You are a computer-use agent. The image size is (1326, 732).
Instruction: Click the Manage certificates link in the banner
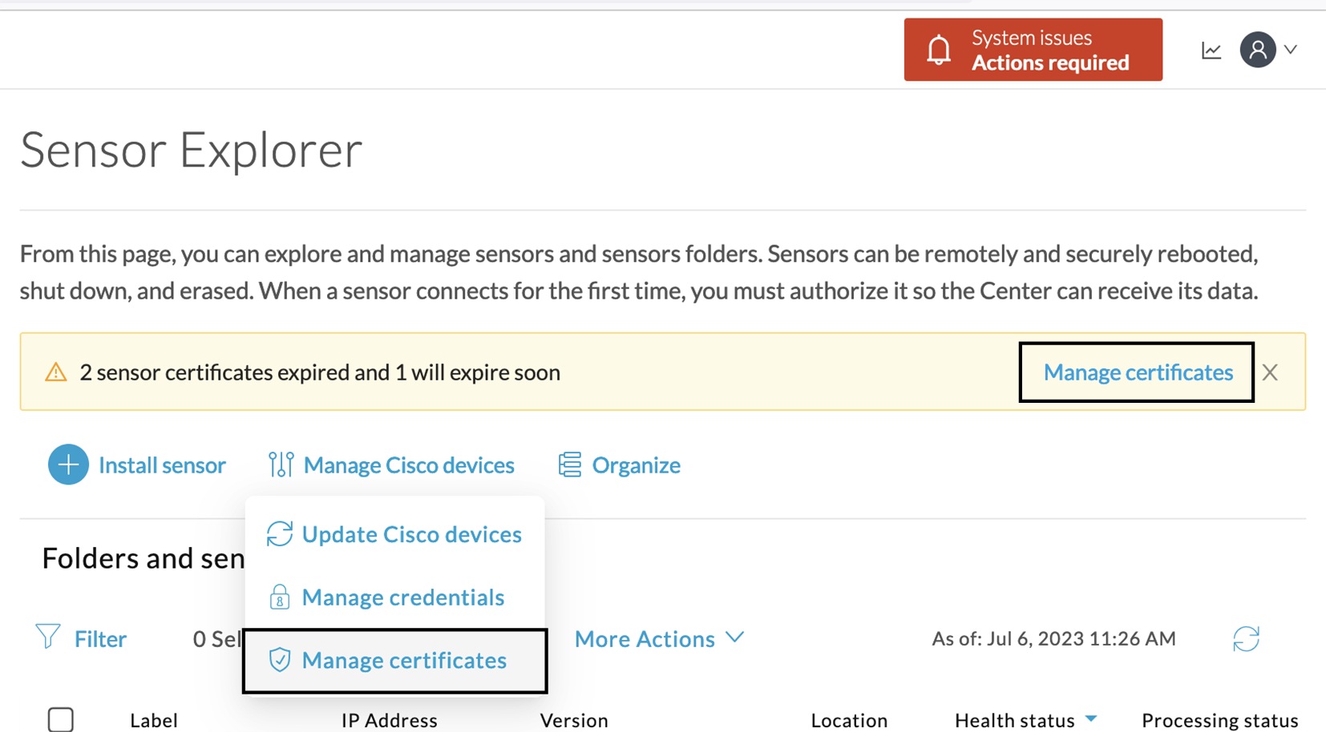(1138, 372)
